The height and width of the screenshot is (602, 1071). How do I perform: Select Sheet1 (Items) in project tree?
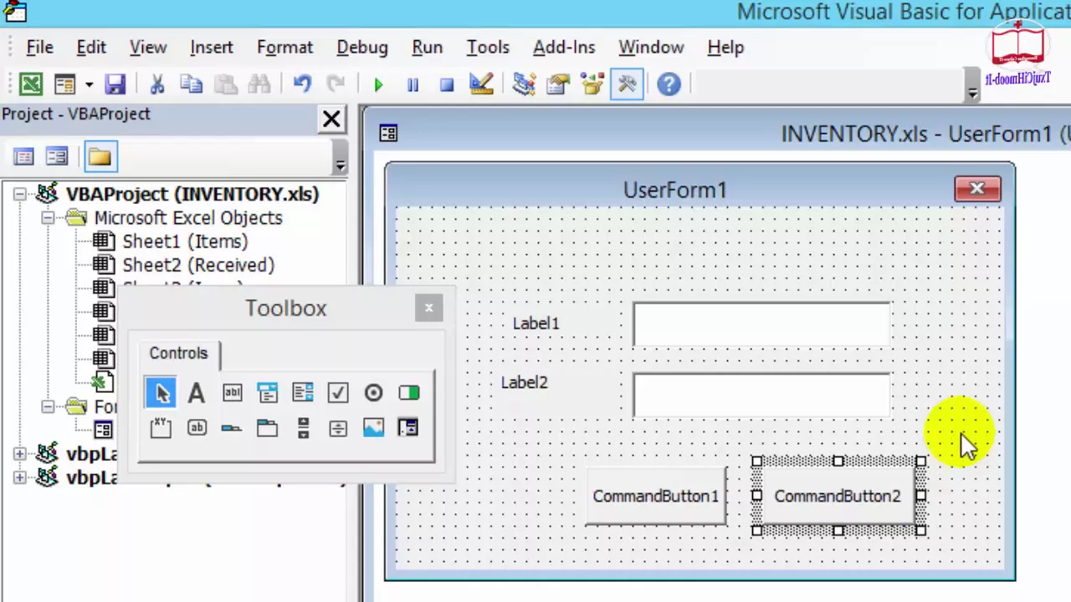pos(185,242)
